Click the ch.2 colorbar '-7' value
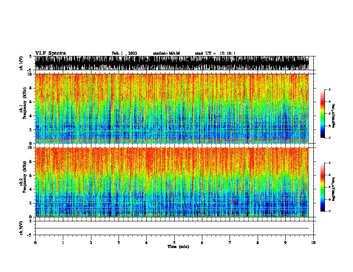 [329, 212]
